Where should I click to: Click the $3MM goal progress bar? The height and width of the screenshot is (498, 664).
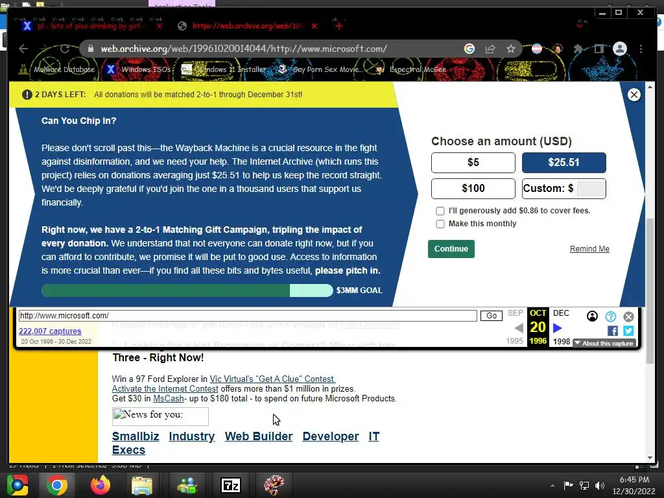point(187,290)
